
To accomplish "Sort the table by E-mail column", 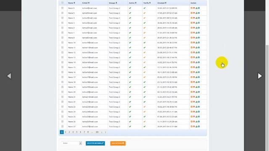I will tap(86, 3).
